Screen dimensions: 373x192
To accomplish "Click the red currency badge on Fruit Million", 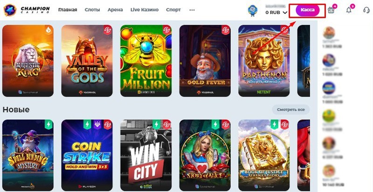I will (167, 30).
